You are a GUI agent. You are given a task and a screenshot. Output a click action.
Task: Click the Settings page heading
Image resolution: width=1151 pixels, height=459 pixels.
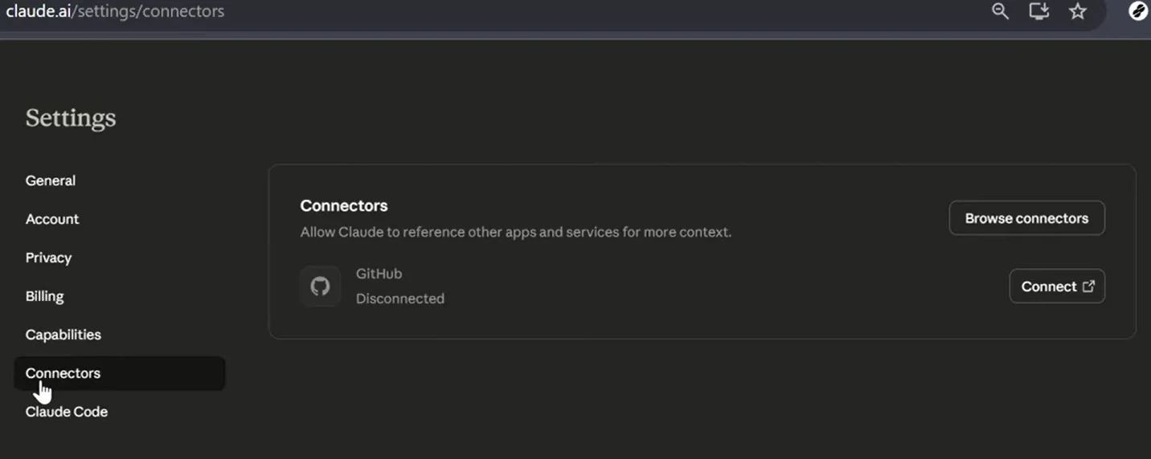71,118
